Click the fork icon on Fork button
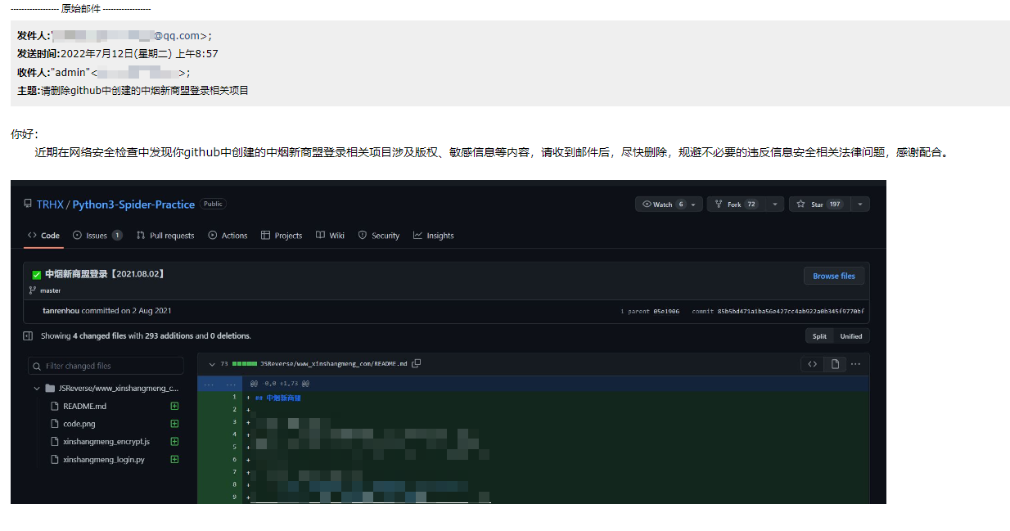 coord(719,205)
